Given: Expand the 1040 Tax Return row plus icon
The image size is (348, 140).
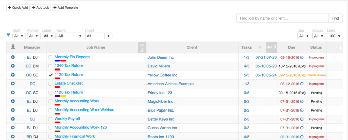Looking at the screenshot, I should (x=13, y=66).
